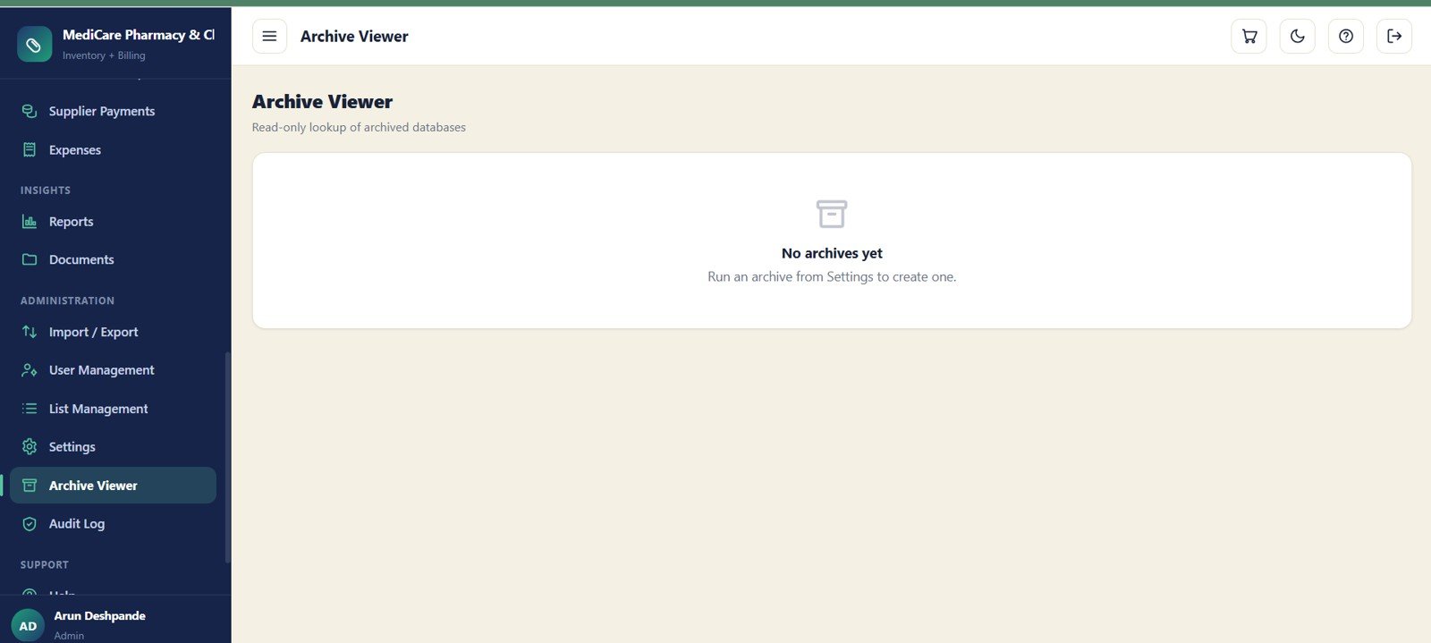Click the List Management list icon

[x=30, y=409]
